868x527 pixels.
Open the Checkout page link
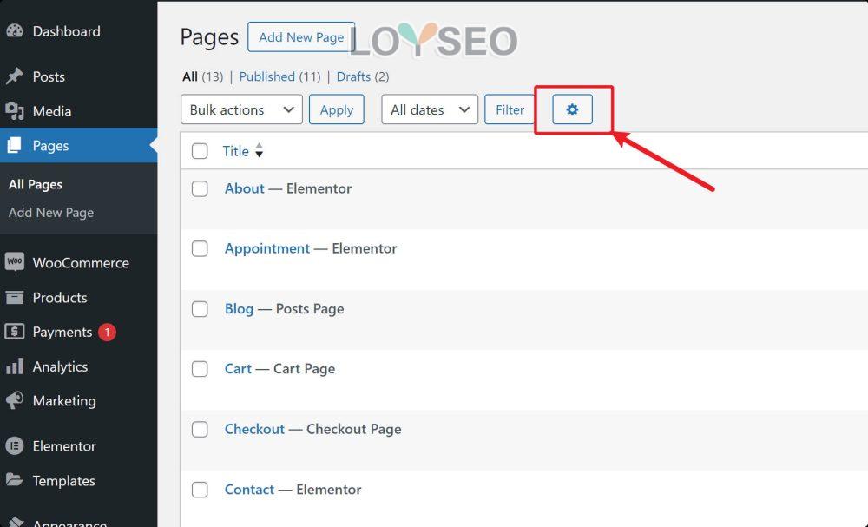coord(254,429)
